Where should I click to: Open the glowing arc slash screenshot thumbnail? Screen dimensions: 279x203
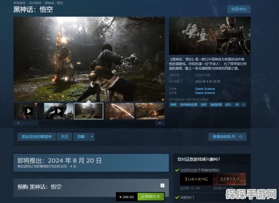(x=120, y=111)
